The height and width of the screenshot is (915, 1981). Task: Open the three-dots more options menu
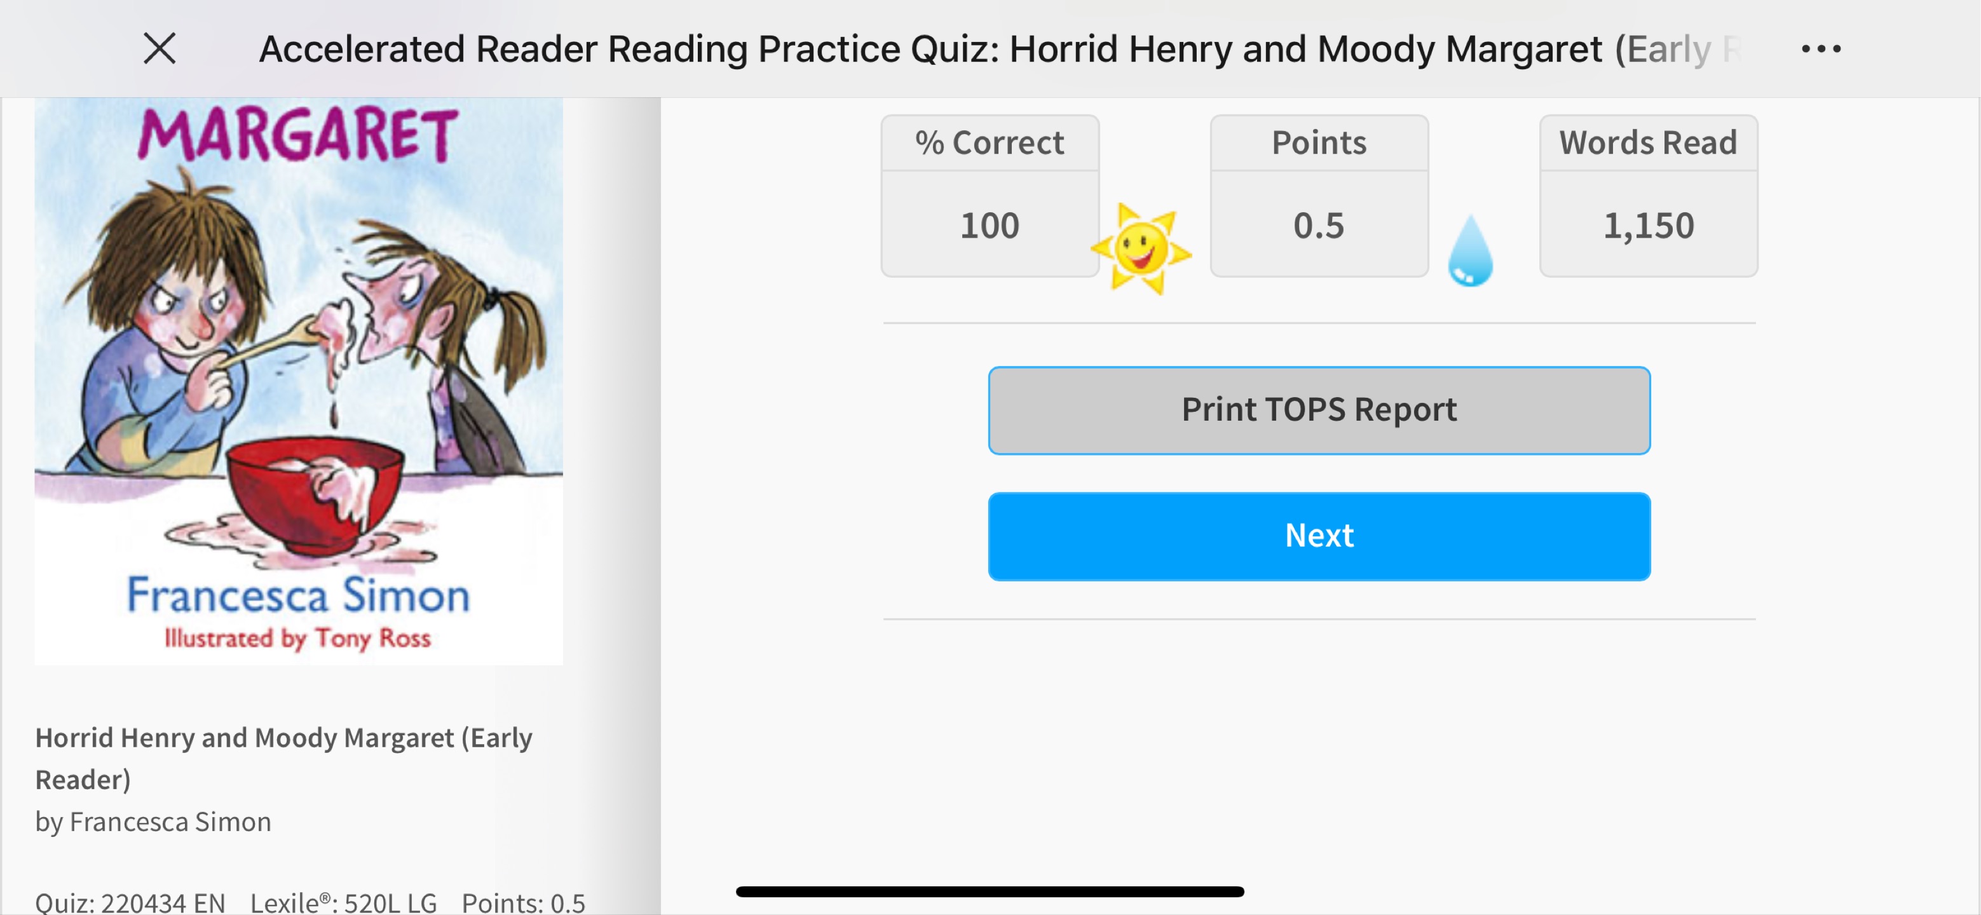coord(1821,49)
